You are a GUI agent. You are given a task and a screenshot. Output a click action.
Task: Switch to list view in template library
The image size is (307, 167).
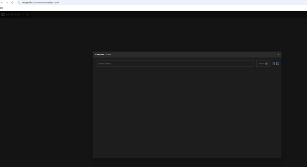[274, 64]
